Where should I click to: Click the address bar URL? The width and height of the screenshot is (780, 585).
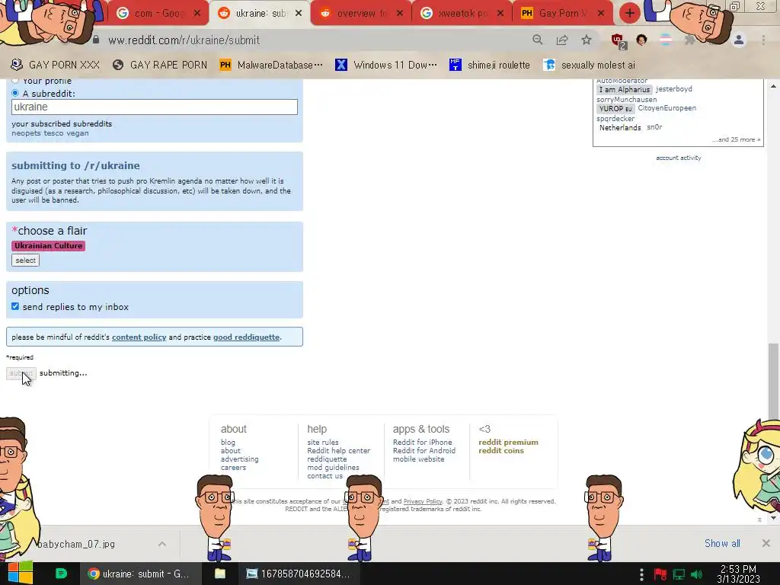(x=184, y=40)
